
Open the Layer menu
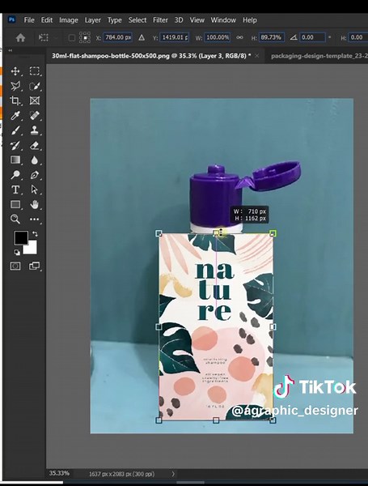click(92, 20)
